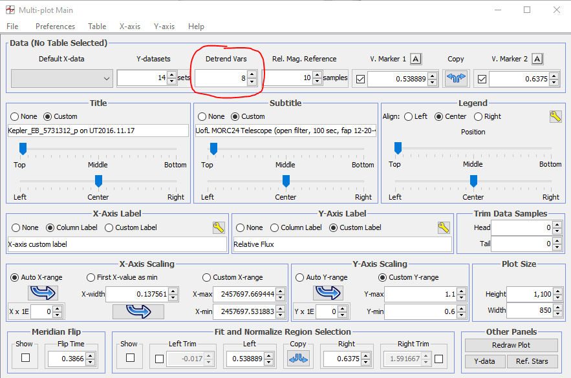Click the V. Marker 2 annotation 'A' icon

537,59
